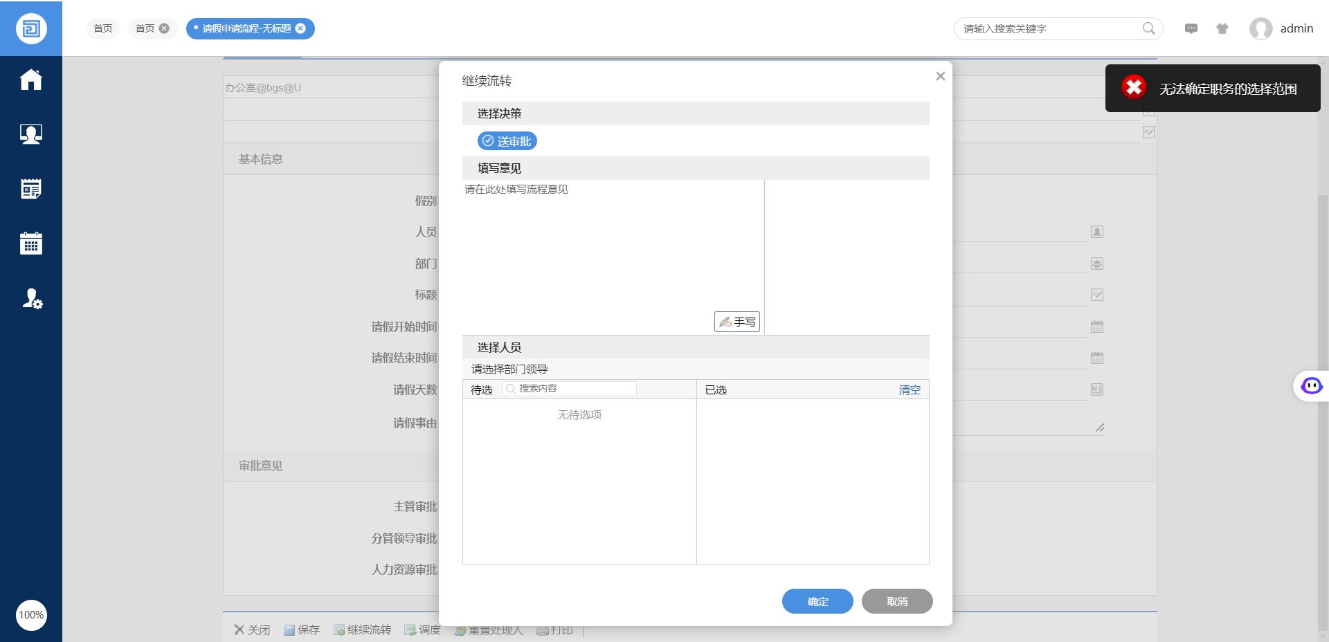The height and width of the screenshot is (642, 1329).
Task: Select the 送审批 decision option
Action: 507,141
